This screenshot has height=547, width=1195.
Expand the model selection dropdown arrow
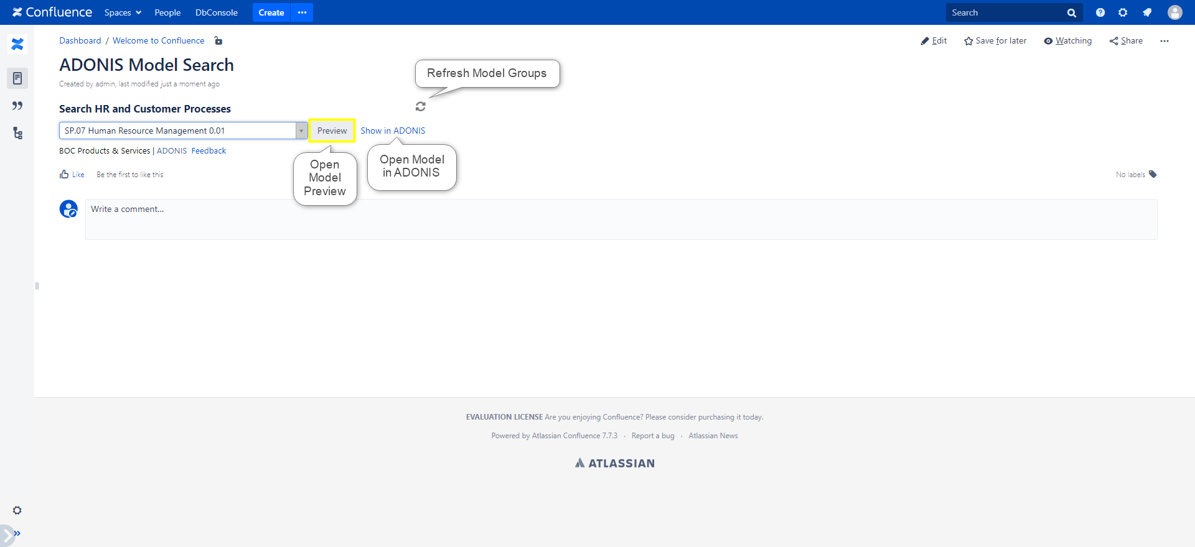pyautogui.click(x=301, y=131)
